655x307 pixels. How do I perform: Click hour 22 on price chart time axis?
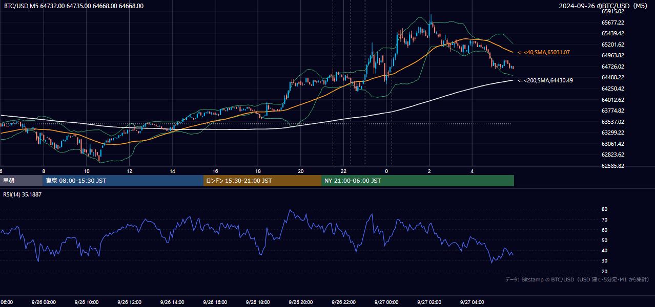343,171
